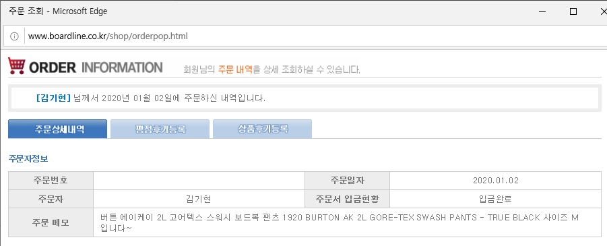Image resolution: width=607 pixels, height=246 pixels.
Task: Click the customer name link 김기현
Action: 53,98
